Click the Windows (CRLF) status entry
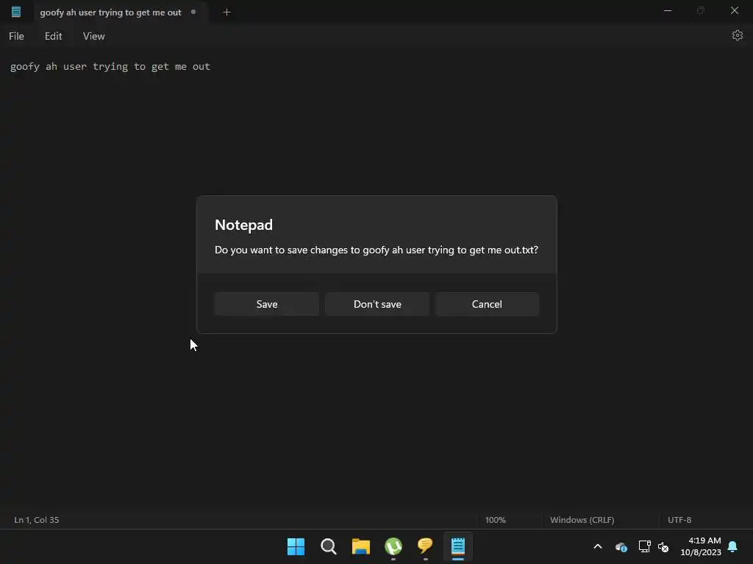Screen dimensions: 753x564 point(582,520)
